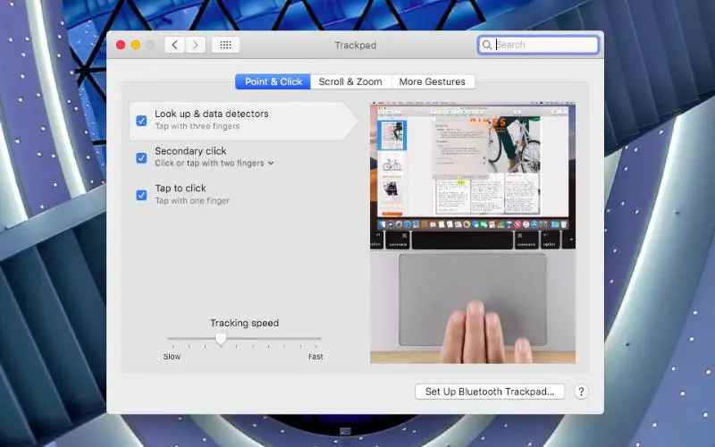Viewport: 715px width, 447px height.
Task: Open help with the question mark button
Action: click(581, 392)
